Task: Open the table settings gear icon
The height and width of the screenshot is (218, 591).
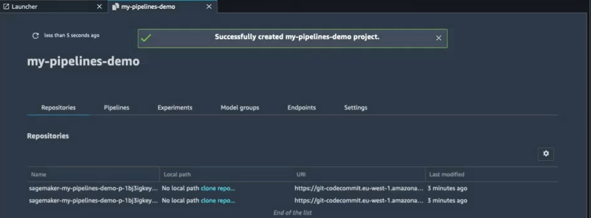Action: pos(546,154)
